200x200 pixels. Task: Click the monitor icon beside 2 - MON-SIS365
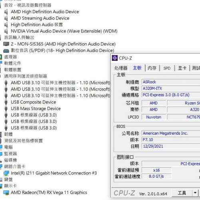tap(6, 44)
